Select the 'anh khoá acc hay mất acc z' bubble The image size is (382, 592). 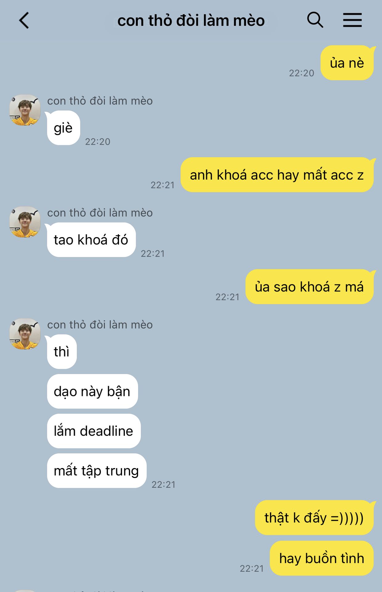pyautogui.click(x=277, y=175)
